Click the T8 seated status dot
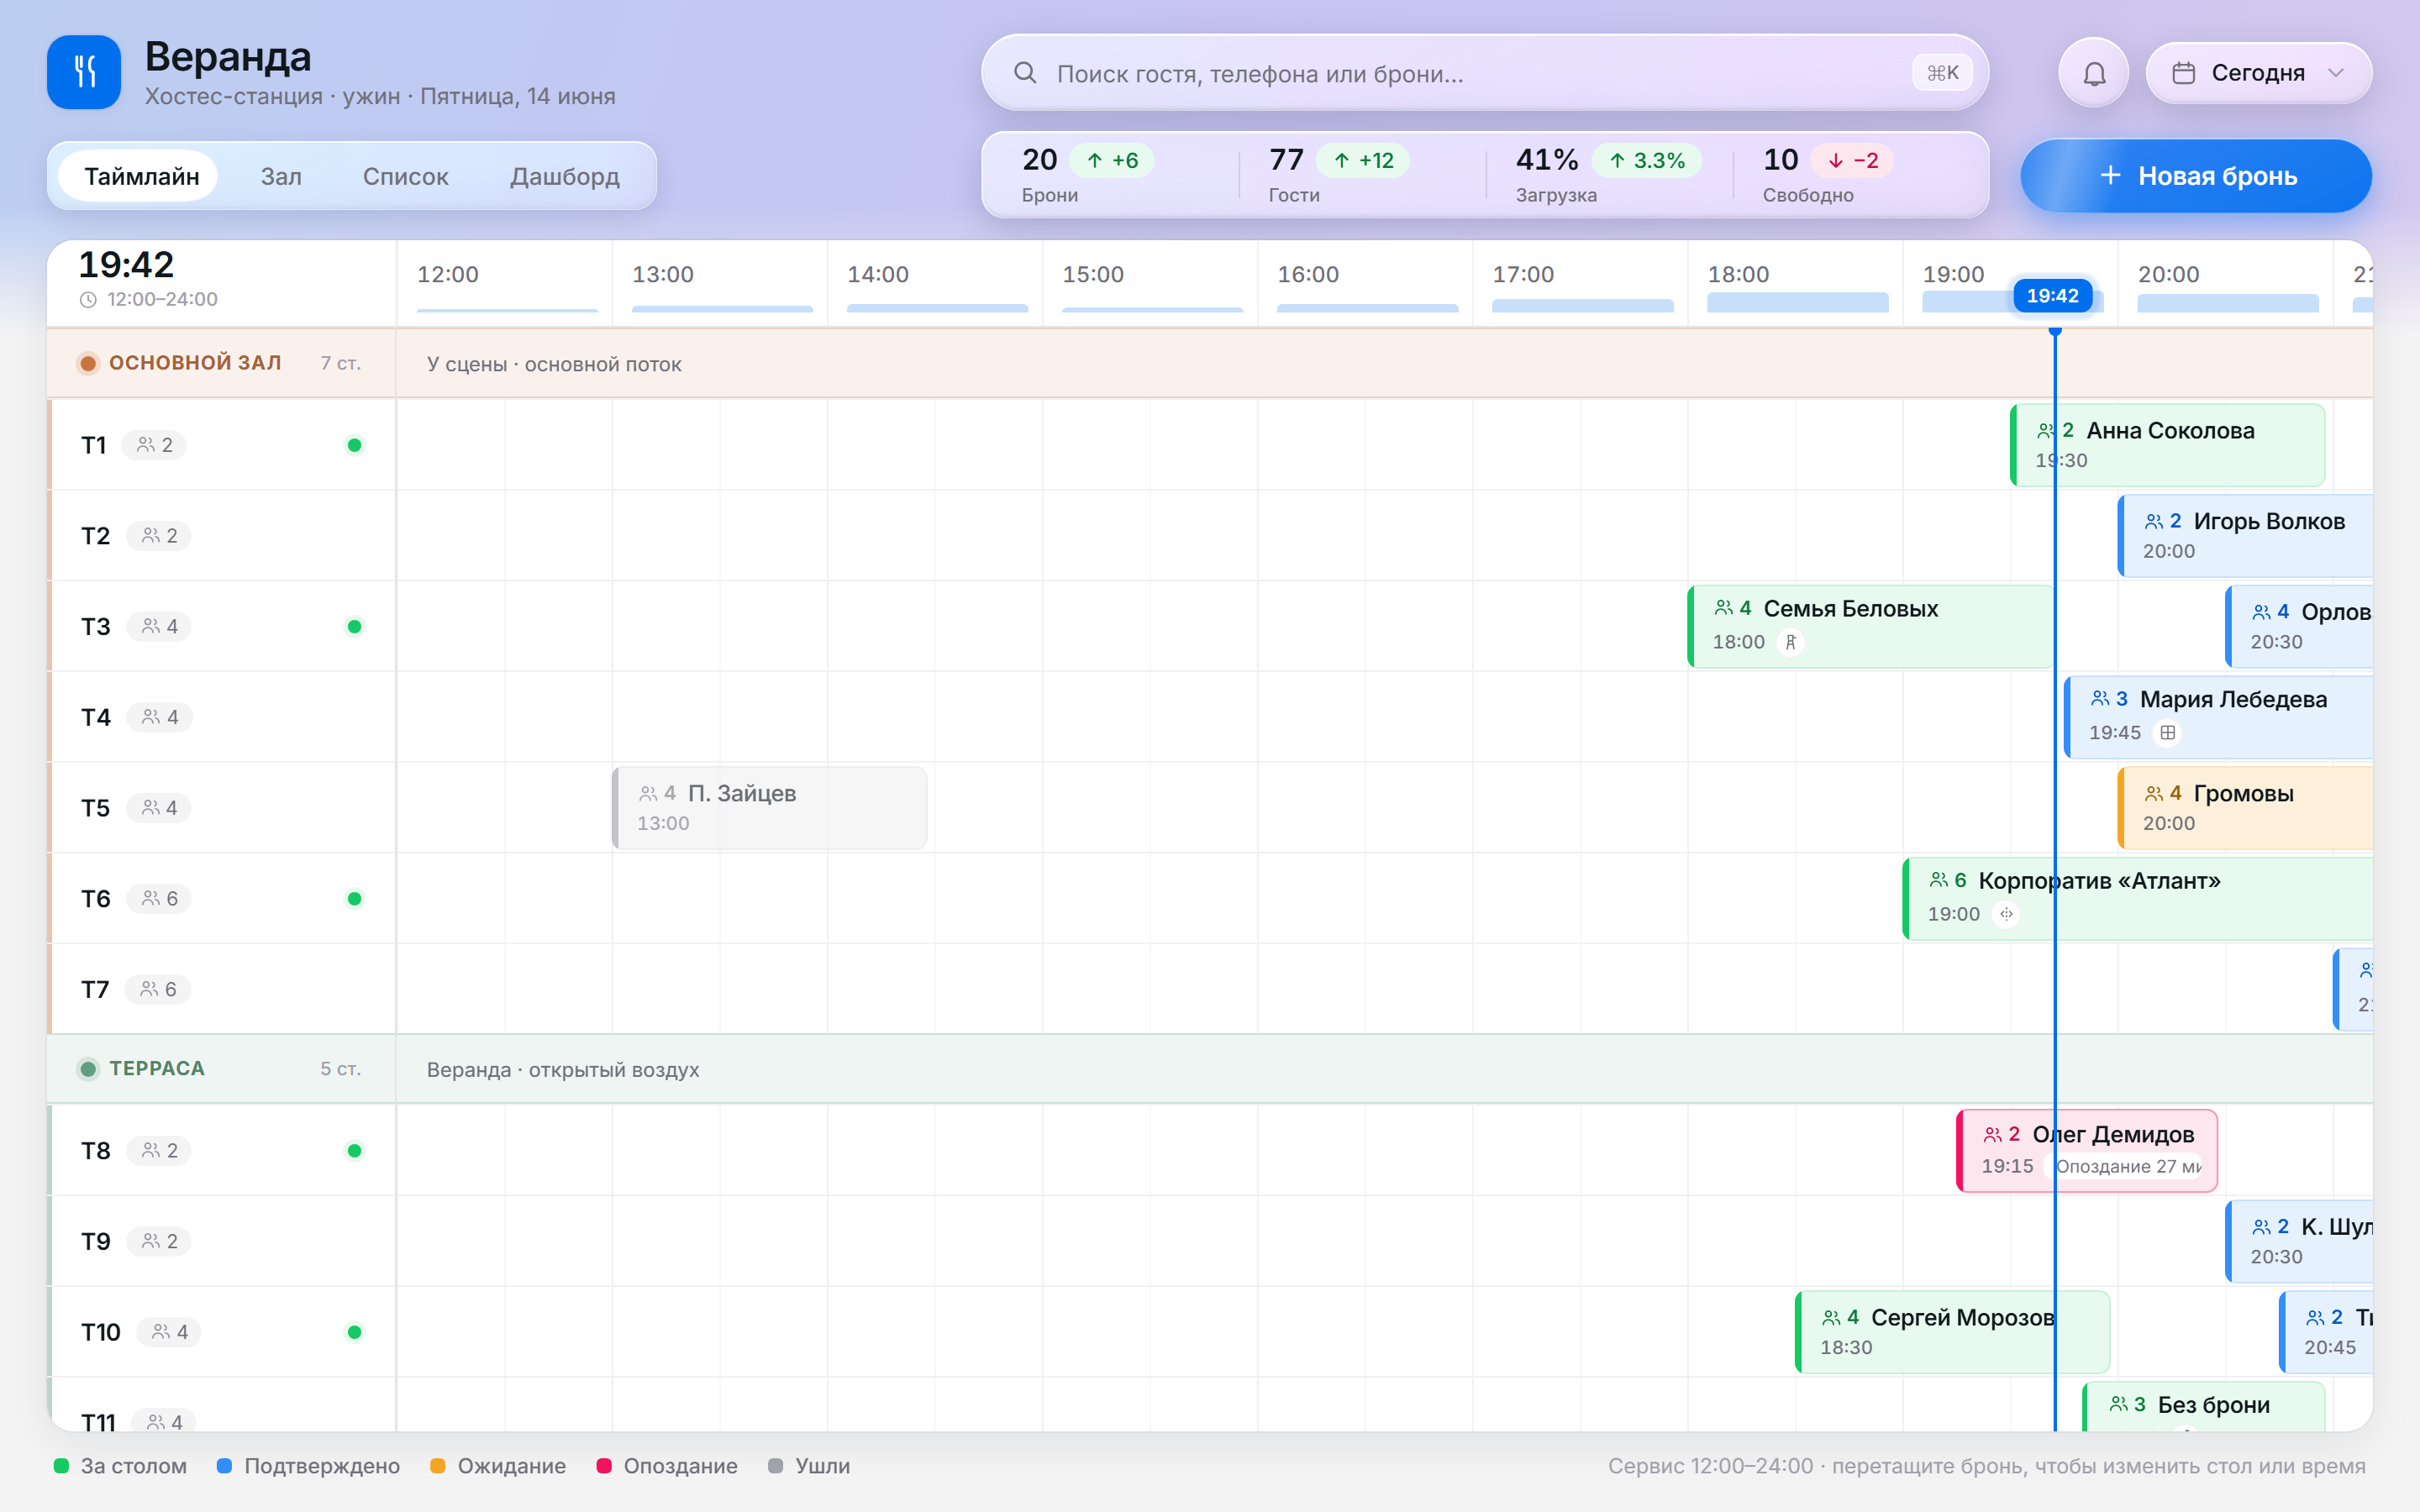 [354, 1151]
